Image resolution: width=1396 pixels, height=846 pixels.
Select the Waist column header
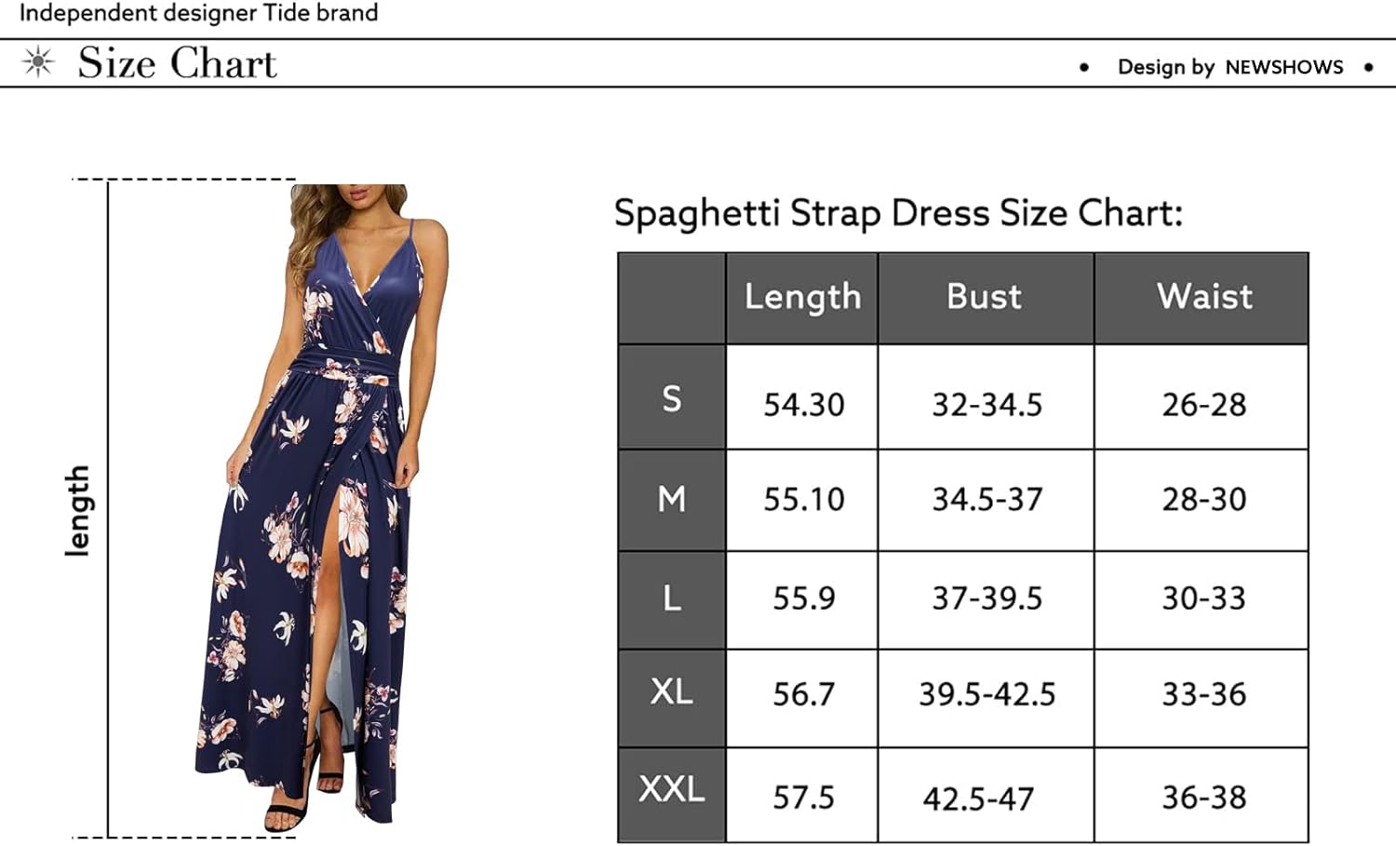coord(1204,297)
